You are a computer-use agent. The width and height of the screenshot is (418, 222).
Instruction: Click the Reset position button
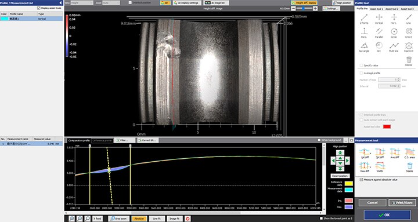click(340, 176)
